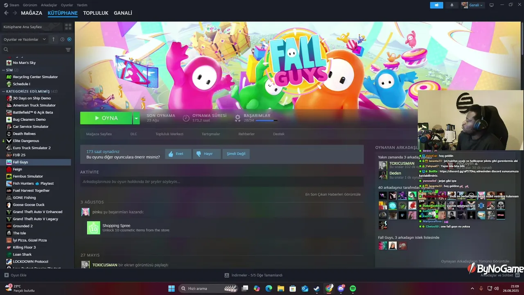Open play options dropdown beside OYNA
The width and height of the screenshot is (524, 295).
(x=136, y=118)
